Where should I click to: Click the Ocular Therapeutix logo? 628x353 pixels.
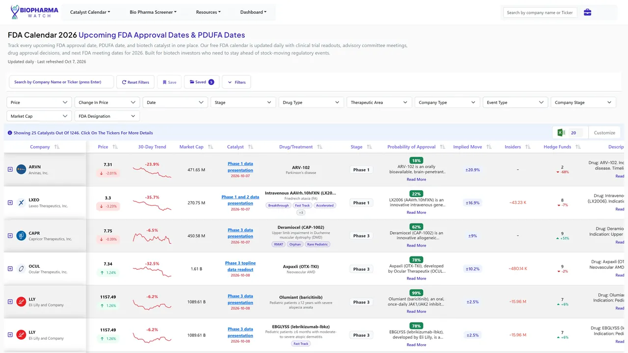[21, 269]
